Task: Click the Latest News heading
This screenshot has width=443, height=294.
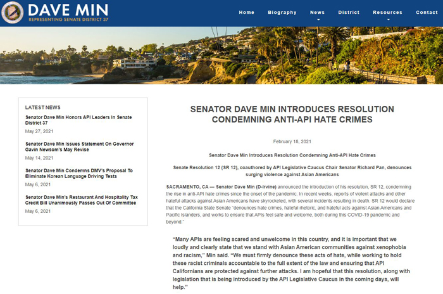Action: pyautogui.click(x=42, y=108)
